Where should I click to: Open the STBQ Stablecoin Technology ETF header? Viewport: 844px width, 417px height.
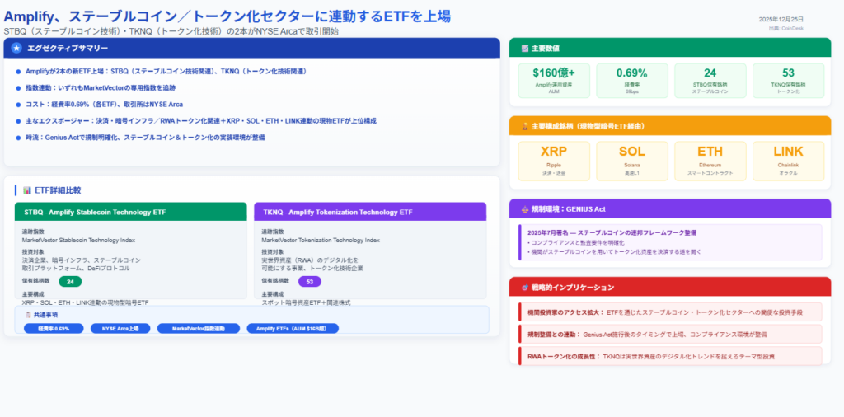click(130, 212)
